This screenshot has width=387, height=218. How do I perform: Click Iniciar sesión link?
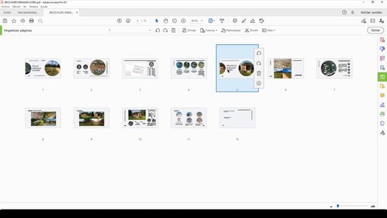click(371, 12)
